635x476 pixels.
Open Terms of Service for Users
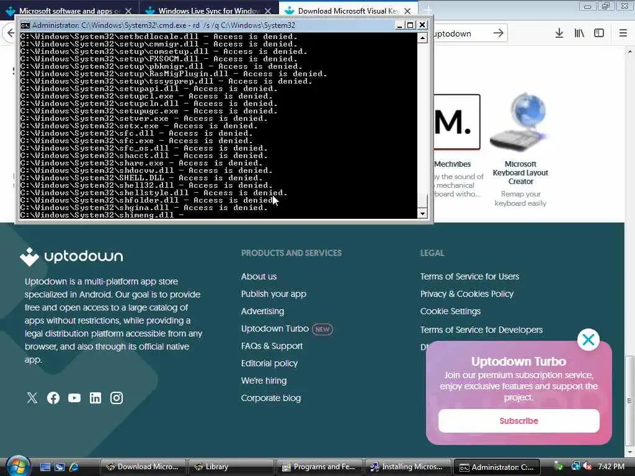pos(469,276)
